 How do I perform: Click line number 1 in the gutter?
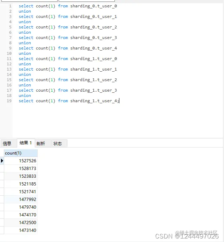point(10,6)
